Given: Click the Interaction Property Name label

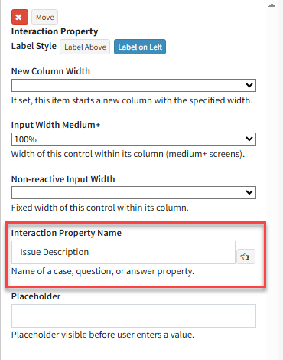Looking at the screenshot, I should [67, 233].
